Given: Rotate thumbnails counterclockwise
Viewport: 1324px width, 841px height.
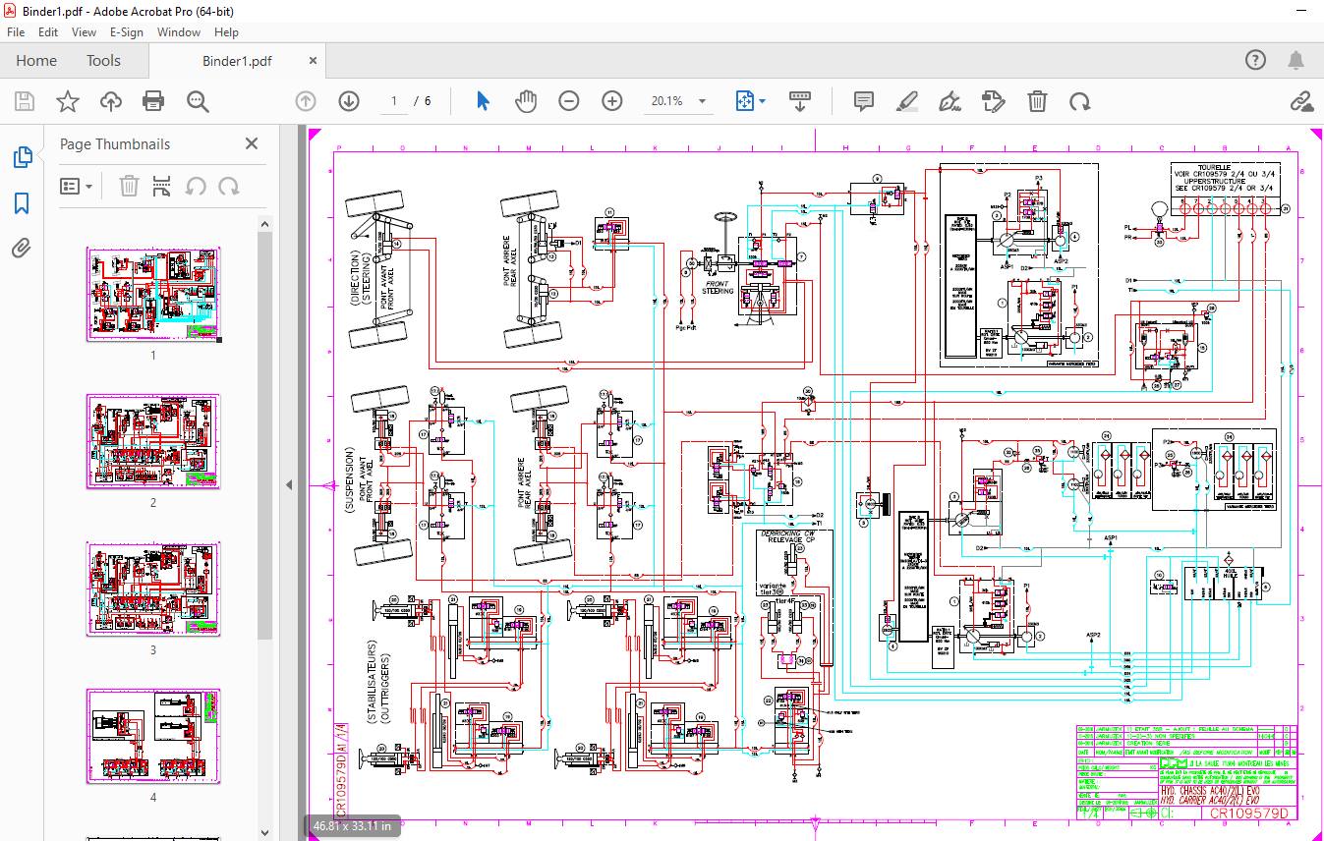Looking at the screenshot, I should point(197,186).
